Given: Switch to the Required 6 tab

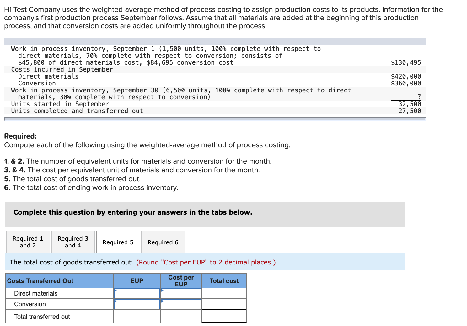Looking at the screenshot, I should tap(163, 242).
